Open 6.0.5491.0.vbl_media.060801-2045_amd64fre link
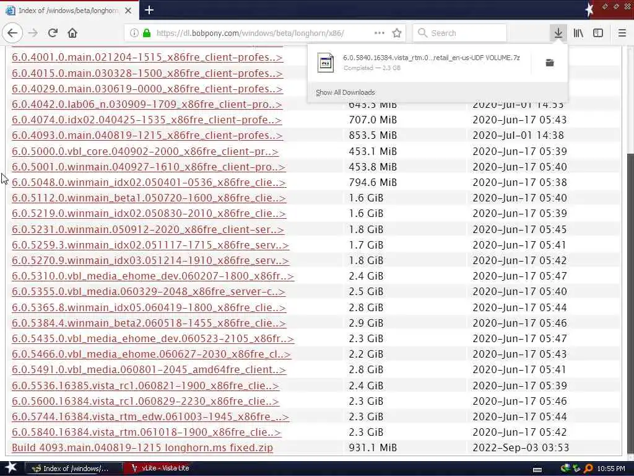 coord(149,369)
